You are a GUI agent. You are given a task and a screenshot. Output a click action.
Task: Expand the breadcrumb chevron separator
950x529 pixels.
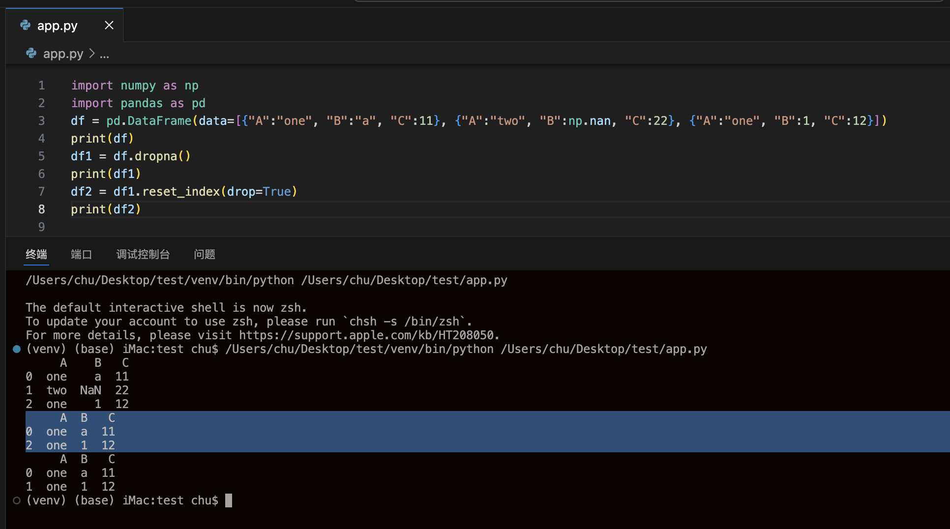tap(92, 54)
